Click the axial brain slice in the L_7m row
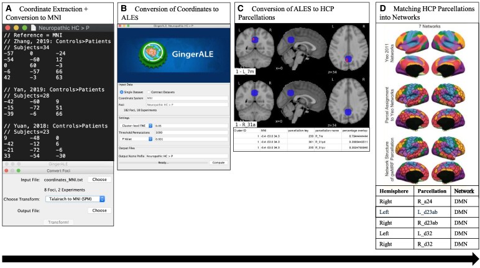This screenshot has height=268, width=480. point(348,48)
